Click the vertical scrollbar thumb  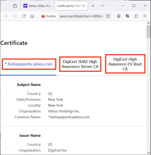(149, 32)
